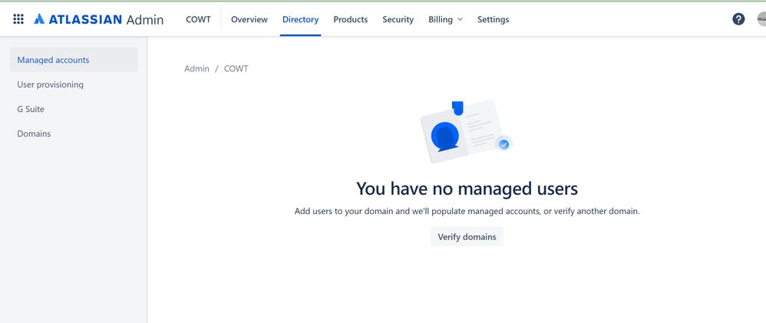Open the Security tab
This screenshot has width=766, height=323.
[x=398, y=19]
